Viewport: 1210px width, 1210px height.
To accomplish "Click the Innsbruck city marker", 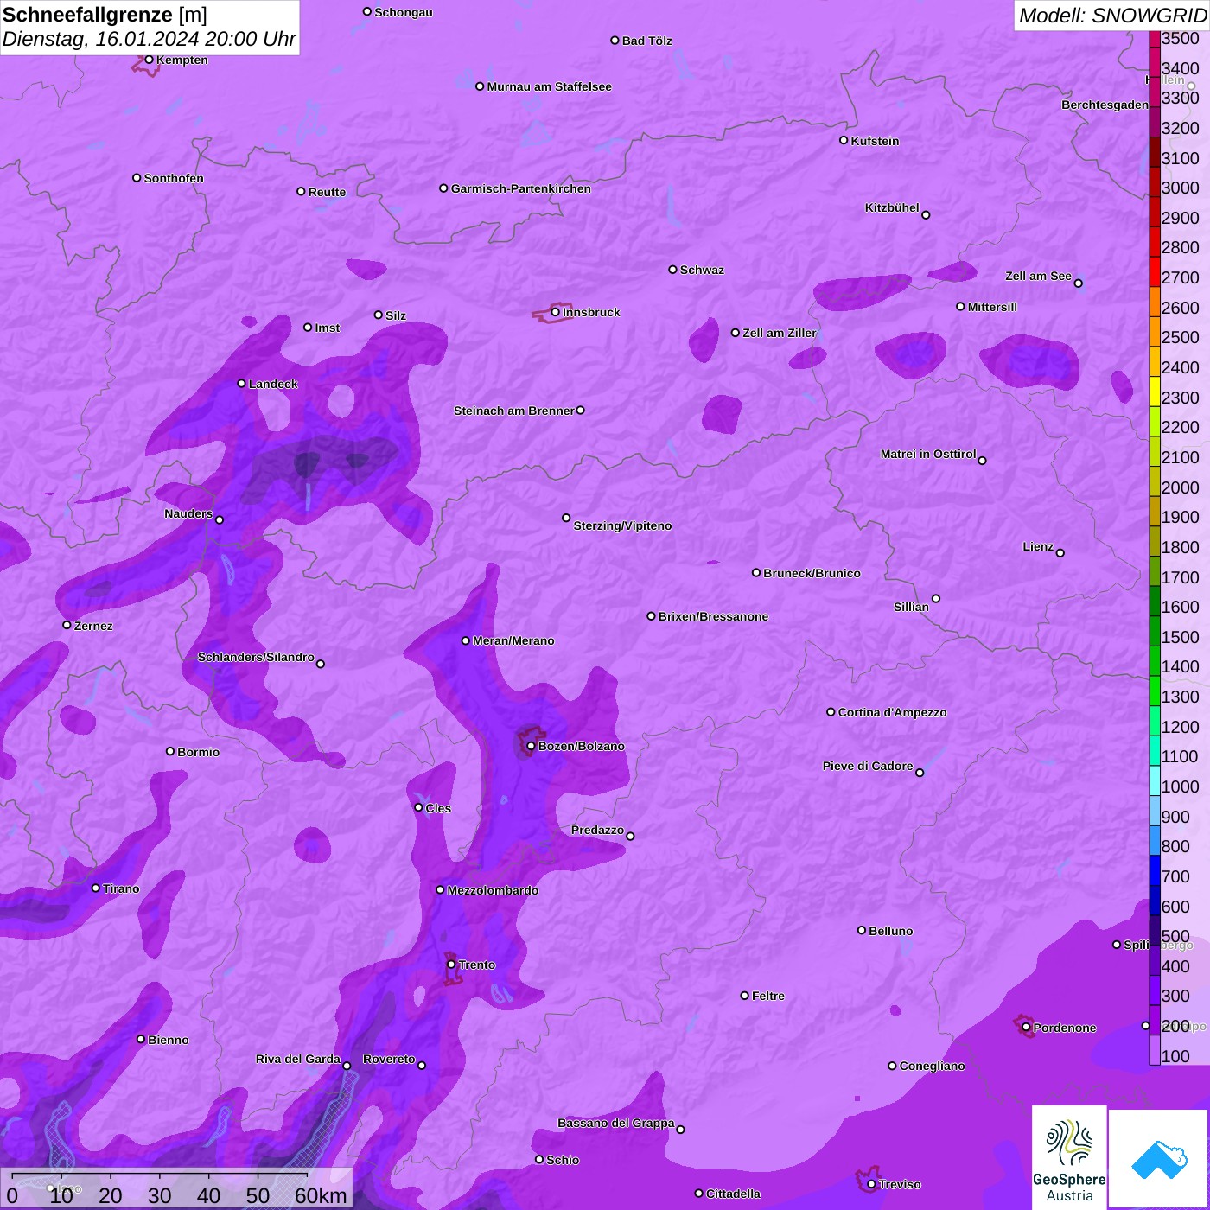I will click(556, 312).
